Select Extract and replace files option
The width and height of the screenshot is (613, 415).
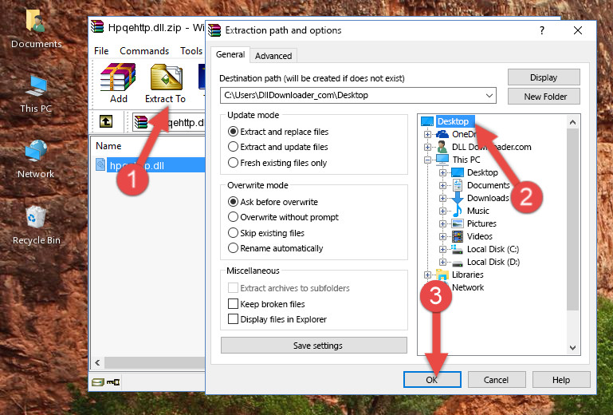point(233,132)
